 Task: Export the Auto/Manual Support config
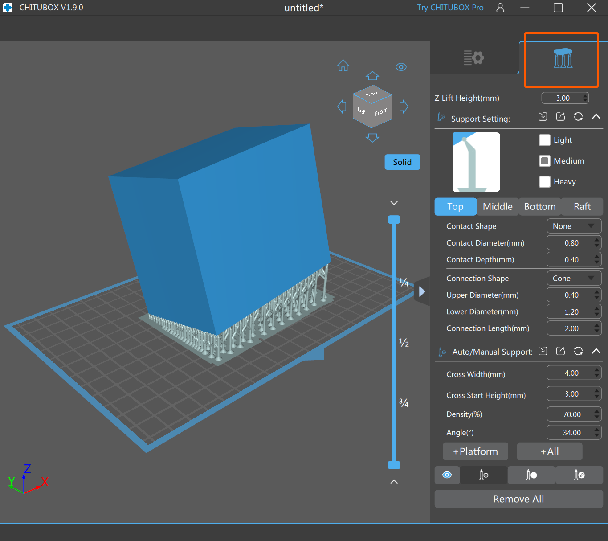click(x=560, y=351)
